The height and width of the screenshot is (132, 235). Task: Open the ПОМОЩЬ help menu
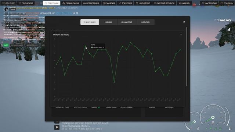(x=227, y=3)
